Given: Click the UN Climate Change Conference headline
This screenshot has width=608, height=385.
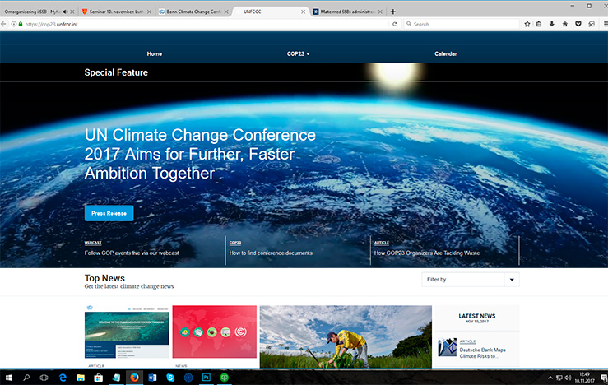Looking at the screenshot, I should [x=200, y=154].
